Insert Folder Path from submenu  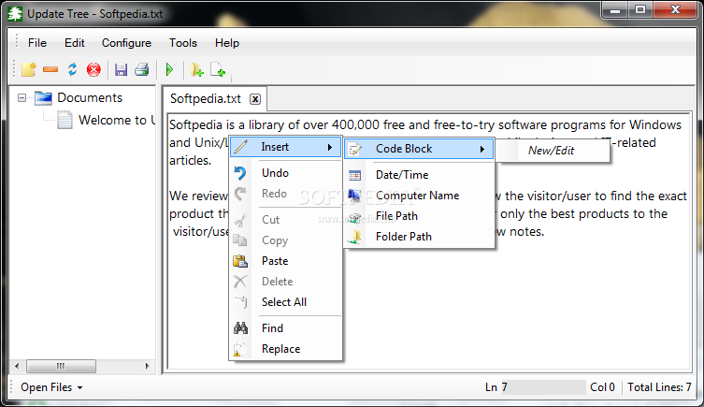click(x=419, y=237)
